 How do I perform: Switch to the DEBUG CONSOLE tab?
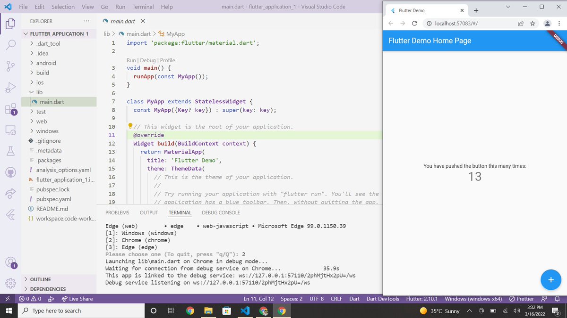(221, 212)
